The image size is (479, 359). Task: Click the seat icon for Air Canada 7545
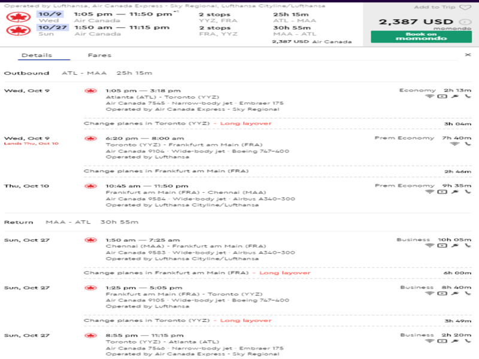point(468,96)
